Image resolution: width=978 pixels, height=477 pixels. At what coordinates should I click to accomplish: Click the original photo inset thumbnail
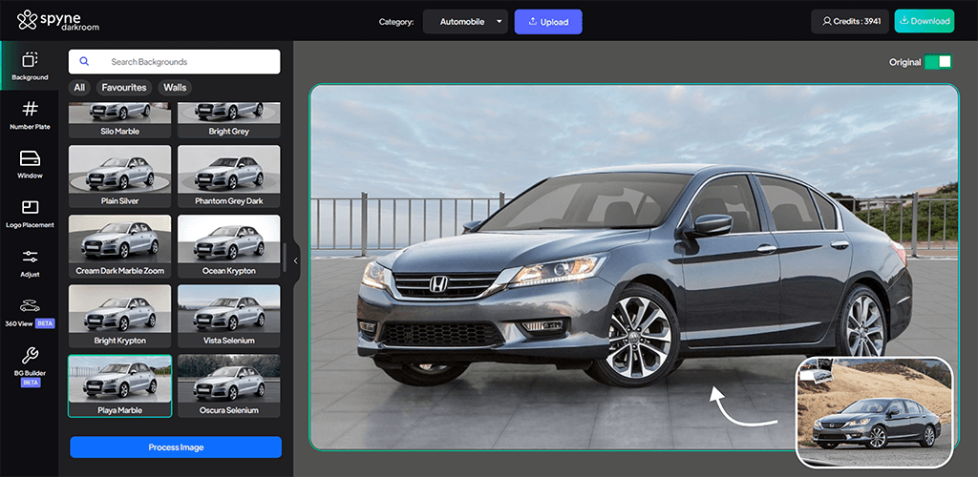point(875,412)
